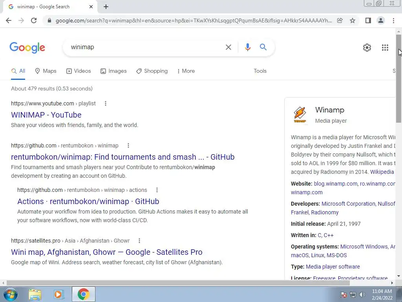Open search Tools options
The image size is (402, 302).
pyautogui.click(x=260, y=71)
